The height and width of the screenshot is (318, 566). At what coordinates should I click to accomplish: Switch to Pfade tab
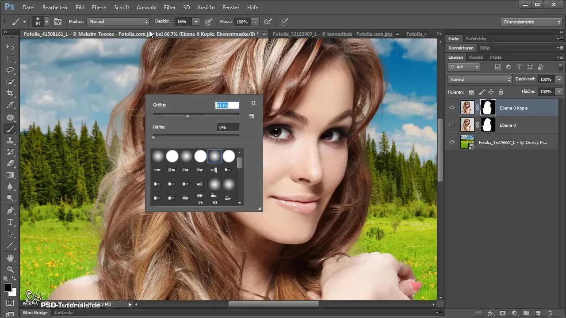[x=496, y=57]
